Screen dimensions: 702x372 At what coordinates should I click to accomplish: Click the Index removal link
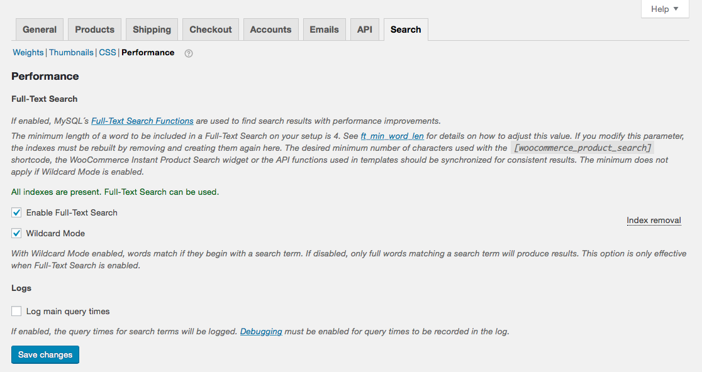[654, 221]
